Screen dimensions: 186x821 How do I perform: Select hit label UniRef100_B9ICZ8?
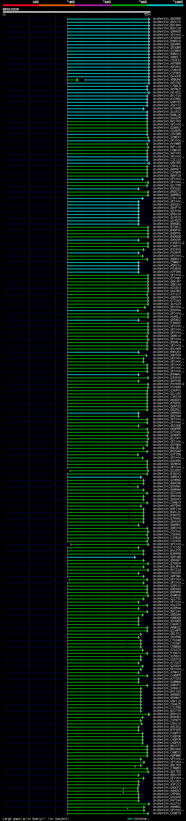click(x=167, y=29)
